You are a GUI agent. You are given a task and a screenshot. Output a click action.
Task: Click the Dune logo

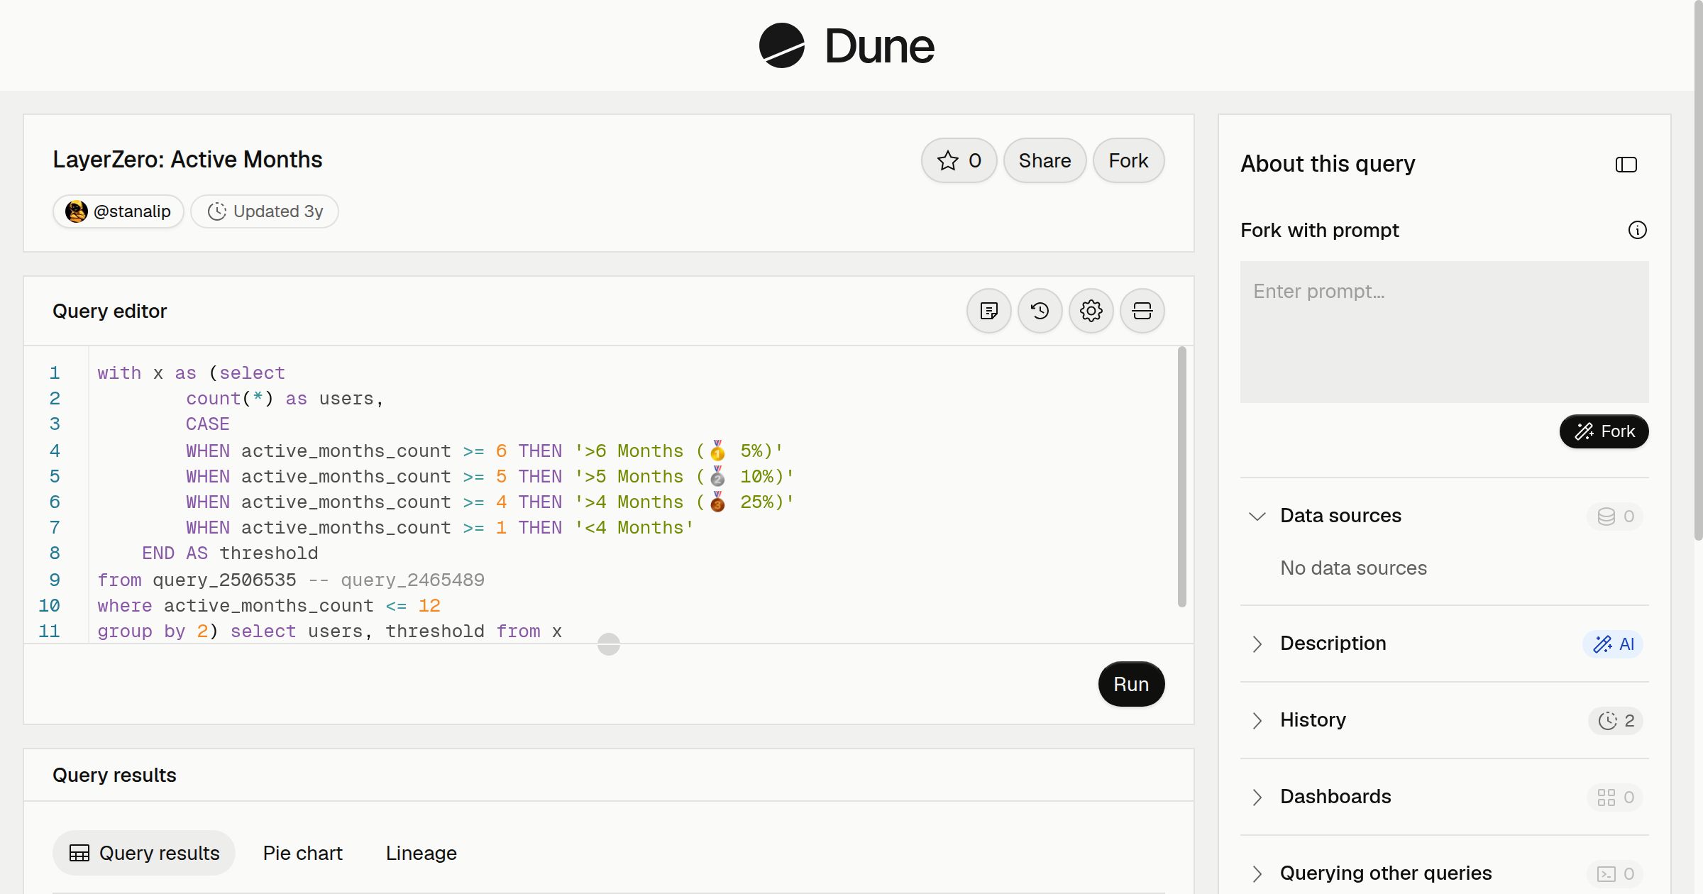(847, 45)
